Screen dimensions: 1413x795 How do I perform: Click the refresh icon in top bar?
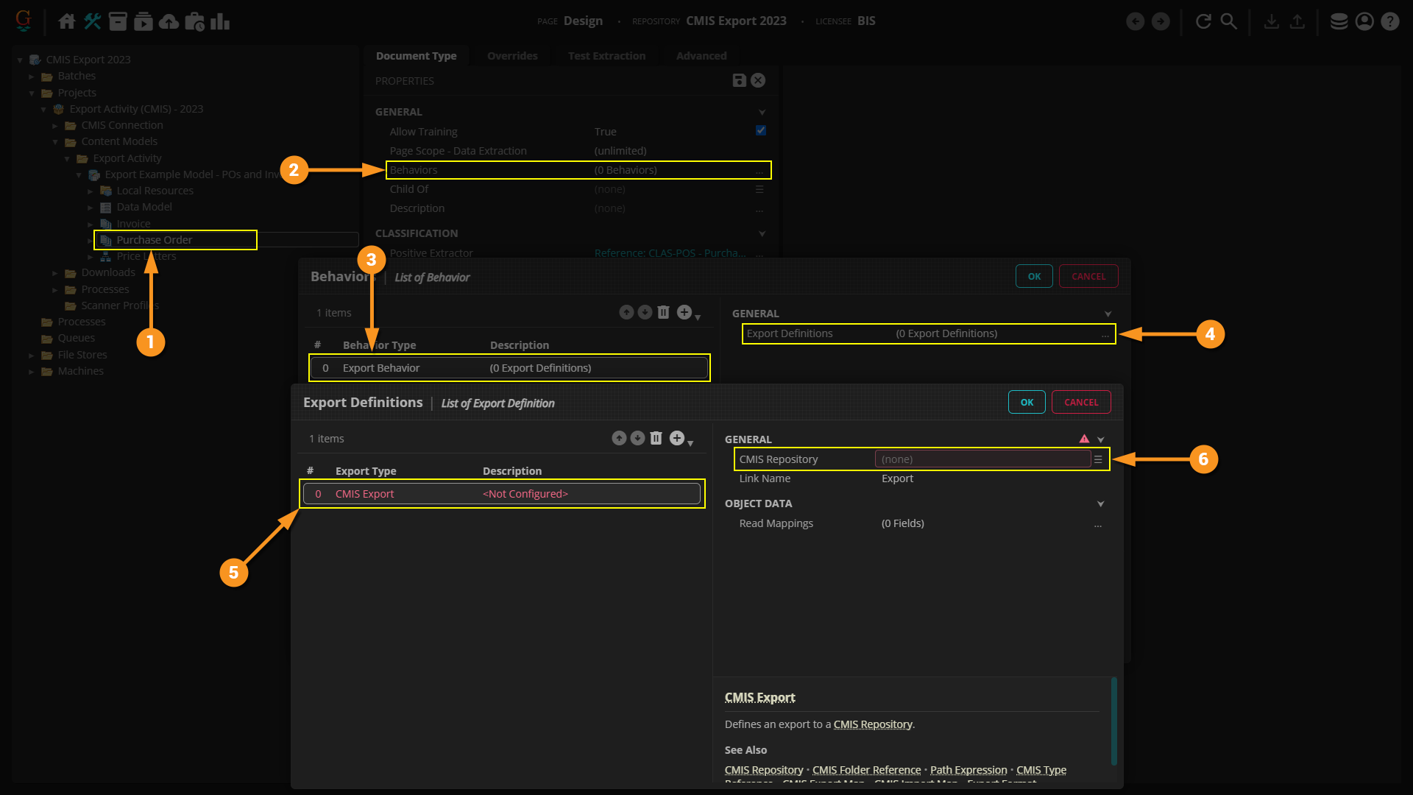(x=1203, y=21)
